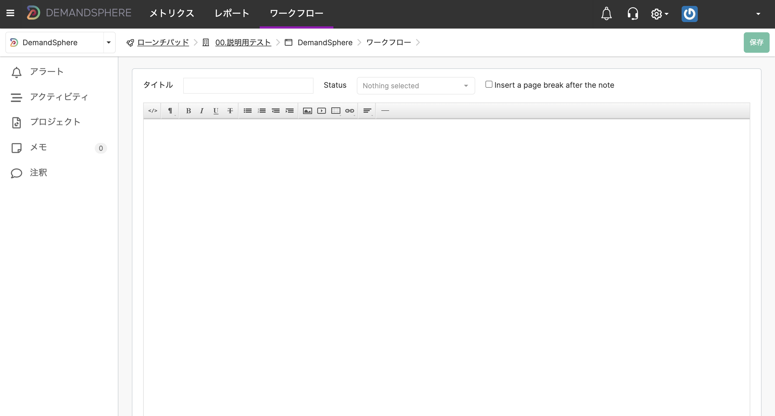Apply underline formatting
The height and width of the screenshot is (416, 775).
(216, 111)
